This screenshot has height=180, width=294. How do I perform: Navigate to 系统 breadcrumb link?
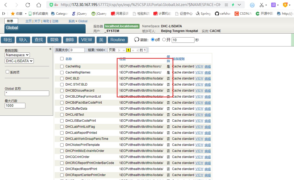[72, 21]
